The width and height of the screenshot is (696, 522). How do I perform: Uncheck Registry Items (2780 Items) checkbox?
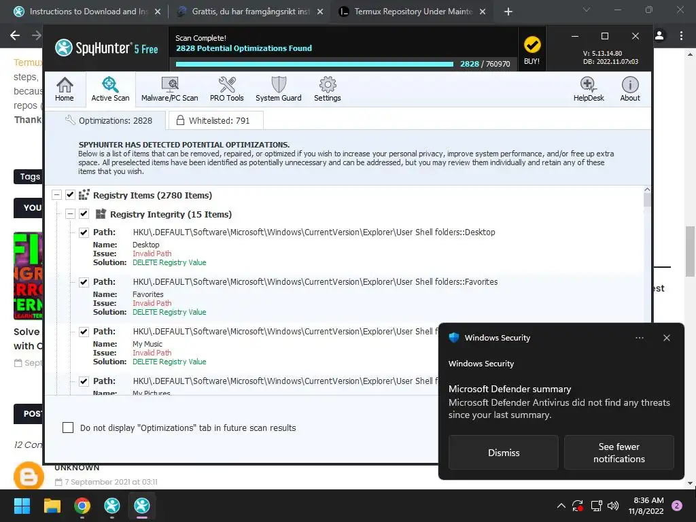coord(70,195)
